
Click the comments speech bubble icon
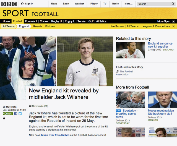(x=30, y=106)
